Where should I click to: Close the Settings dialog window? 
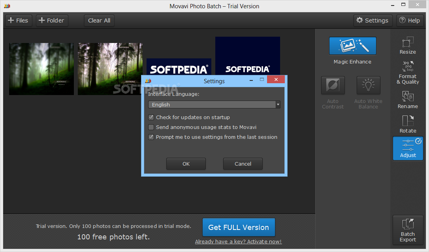click(x=276, y=79)
